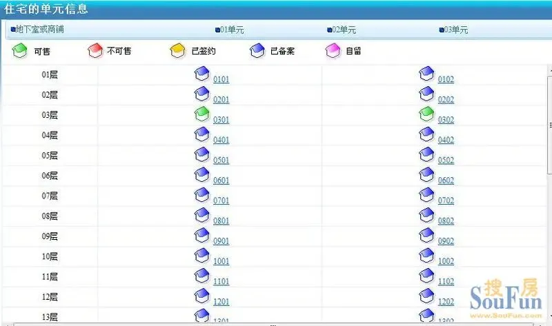Open unit link 0901
This screenshot has width=552, height=326.
[221, 241]
